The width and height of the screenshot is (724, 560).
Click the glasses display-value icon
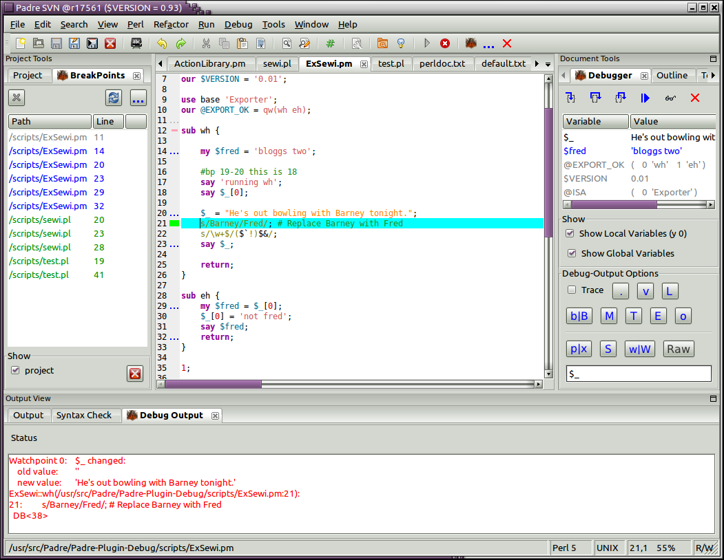click(x=670, y=97)
